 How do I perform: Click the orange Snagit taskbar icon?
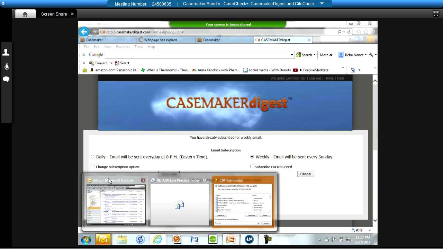[177, 239]
